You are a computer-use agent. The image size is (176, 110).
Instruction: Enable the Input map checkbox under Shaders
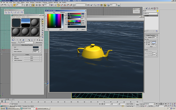(13, 57)
